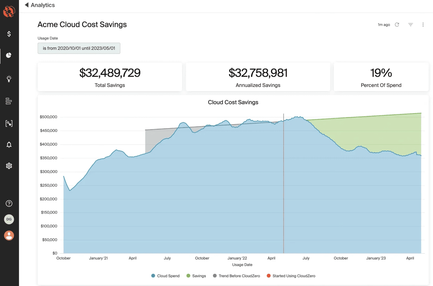The image size is (433, 286).
Task: Click the dimensions bars sidebar icon
Action: pyautogui.click(x=9, y=101)
